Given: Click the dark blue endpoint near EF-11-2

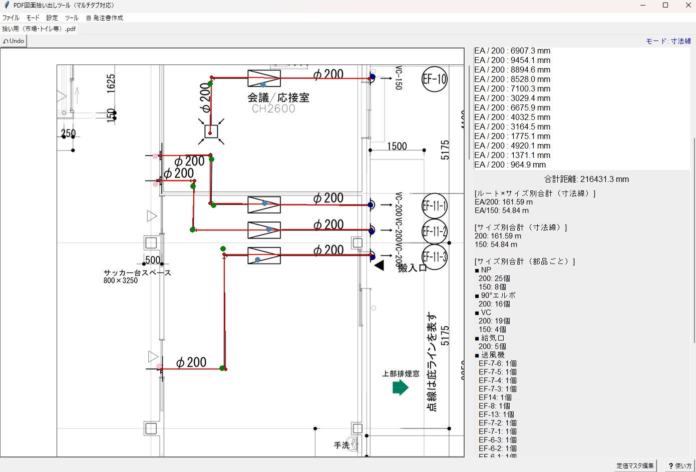Looking at the screenshot, I should point(372,230).
